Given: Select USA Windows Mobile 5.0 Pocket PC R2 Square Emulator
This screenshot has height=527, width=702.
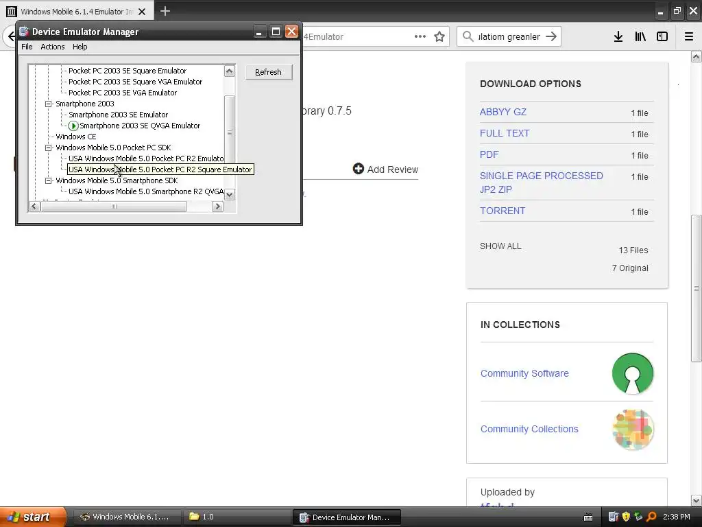Looking at the screenshot, I should coord(160,169).
